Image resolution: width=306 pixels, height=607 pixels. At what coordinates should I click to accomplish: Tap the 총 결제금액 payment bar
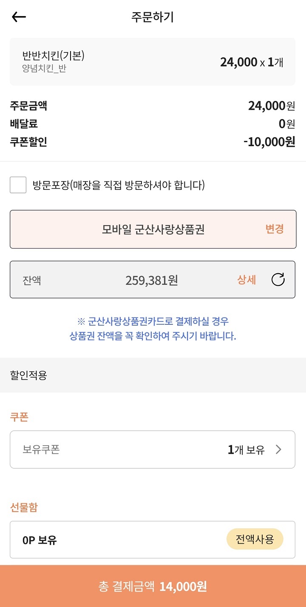[153, 587]
